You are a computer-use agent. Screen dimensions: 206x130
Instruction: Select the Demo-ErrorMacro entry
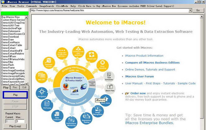point(11,43)
